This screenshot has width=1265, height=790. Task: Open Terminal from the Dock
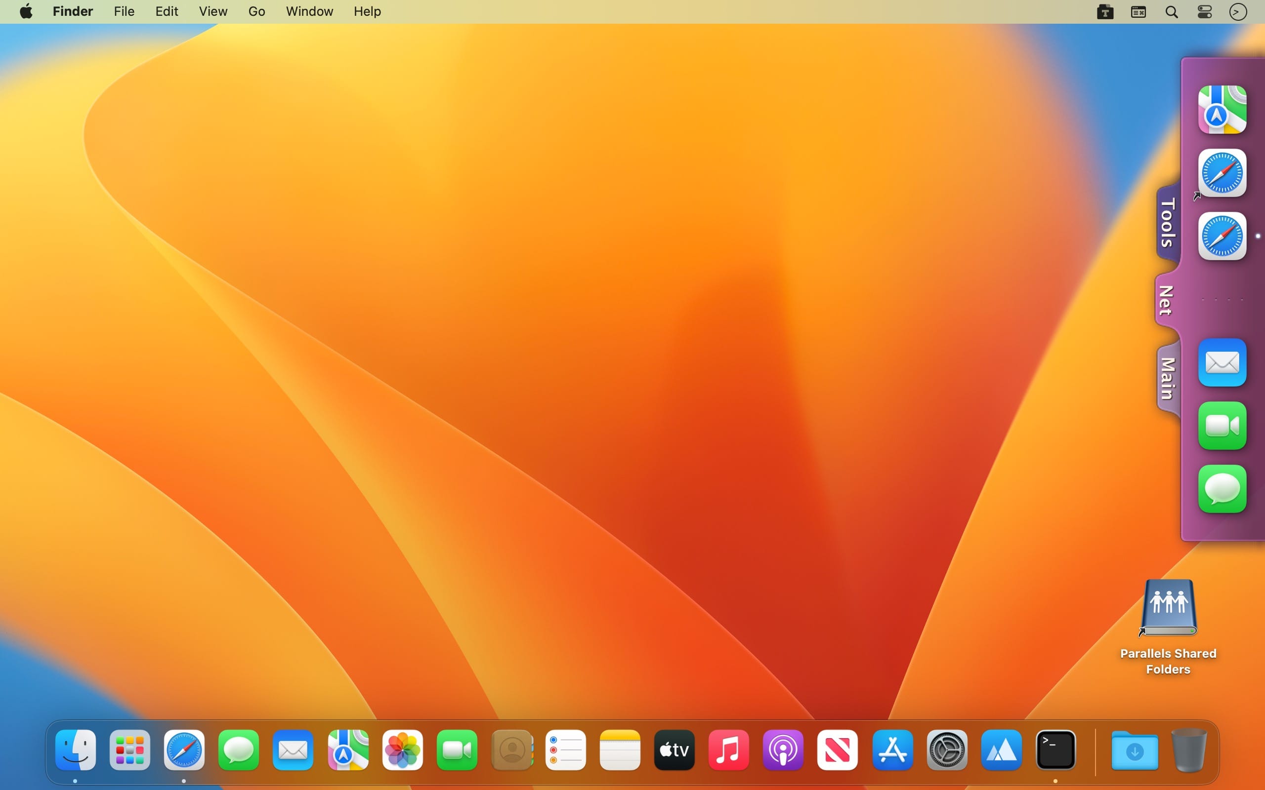[1056, 750]
